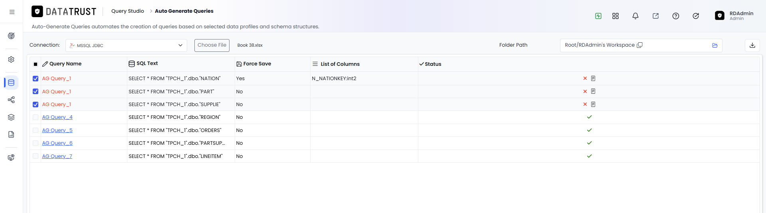View error log for NATION query row

(593, 79)
